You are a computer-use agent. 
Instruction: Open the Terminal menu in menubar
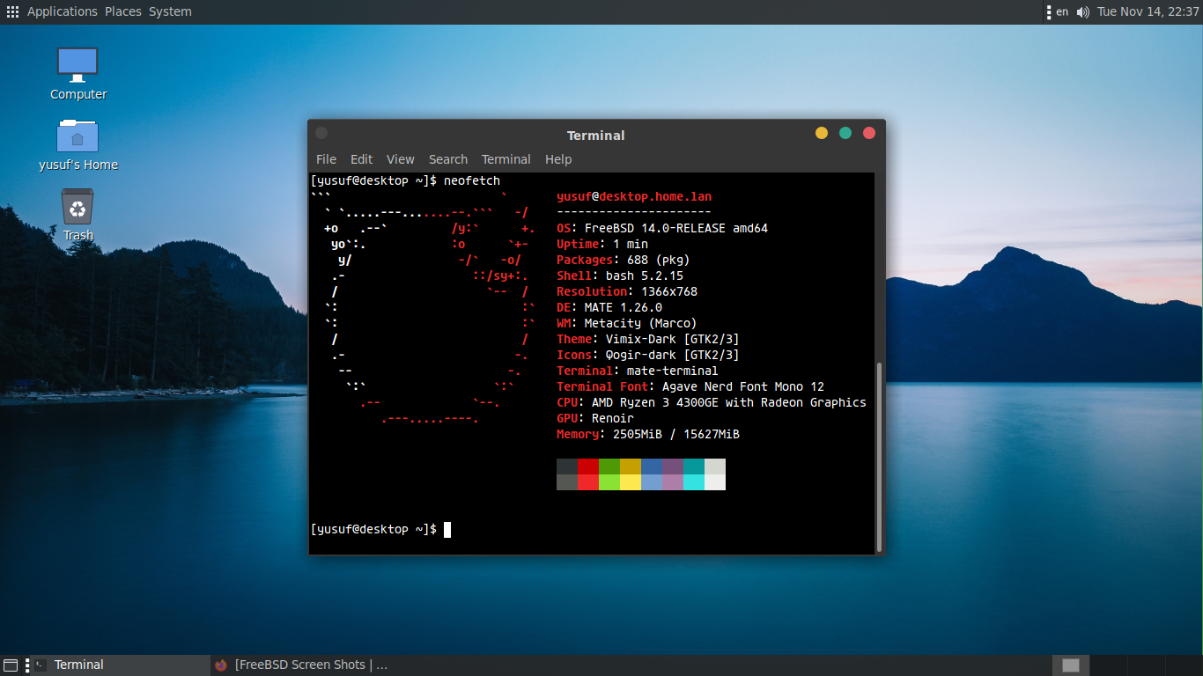(506, 159)
